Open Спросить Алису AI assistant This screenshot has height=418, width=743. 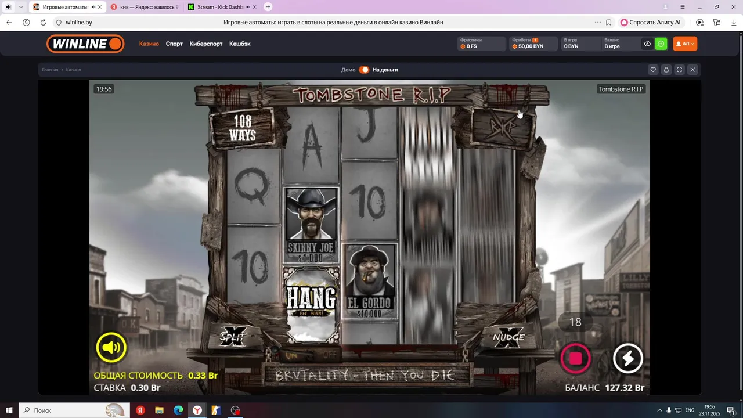[x=650, y=23]
